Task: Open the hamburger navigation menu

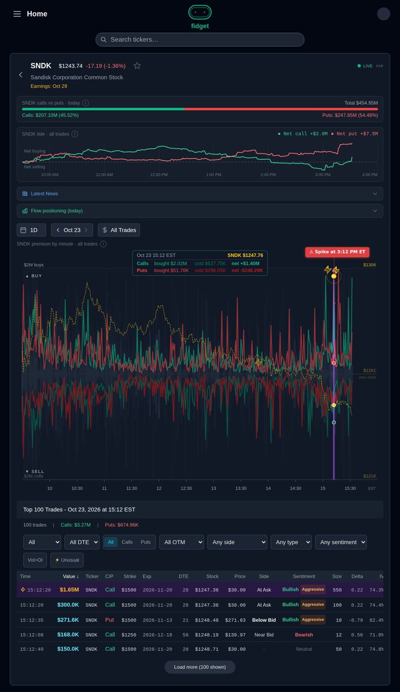Action: click(x=17, y=14)
